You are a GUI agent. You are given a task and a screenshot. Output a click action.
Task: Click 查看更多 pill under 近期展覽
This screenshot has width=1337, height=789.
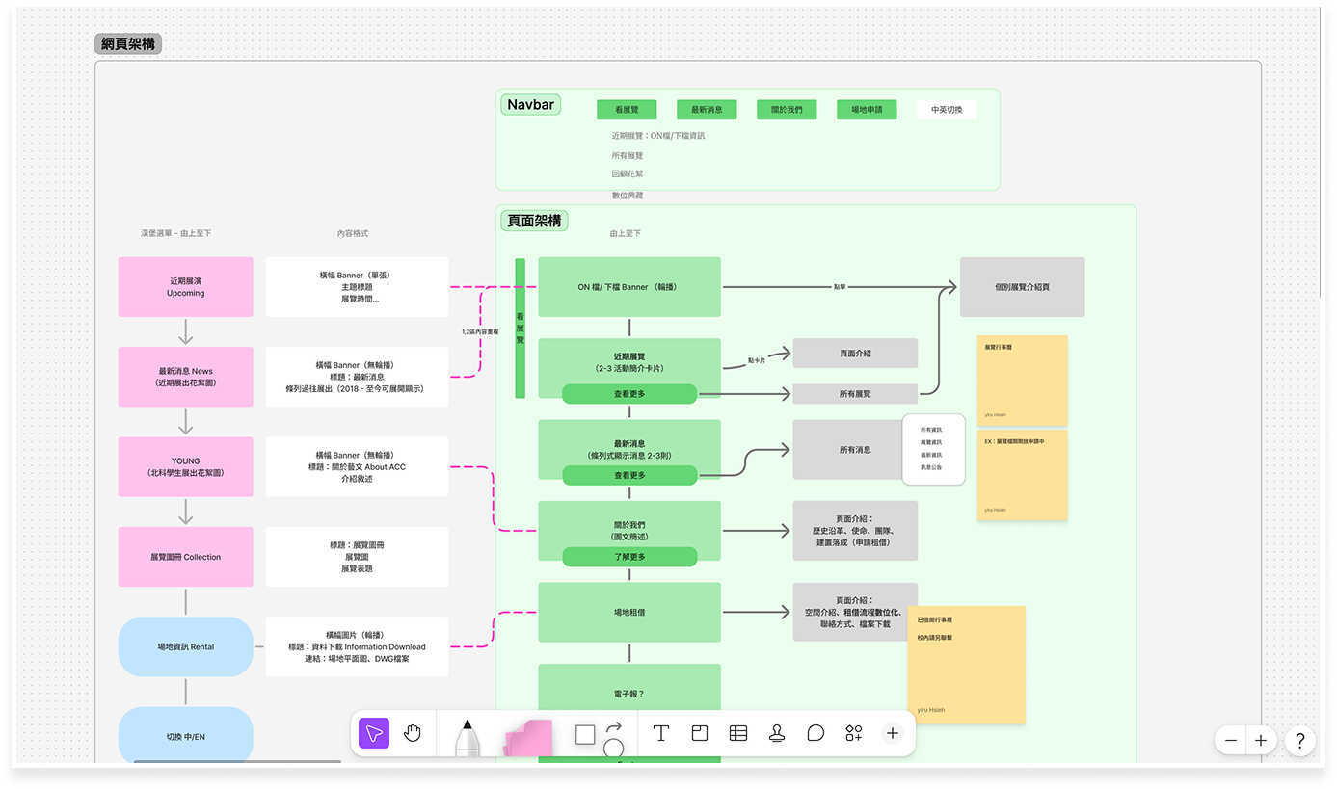point(629,393)
